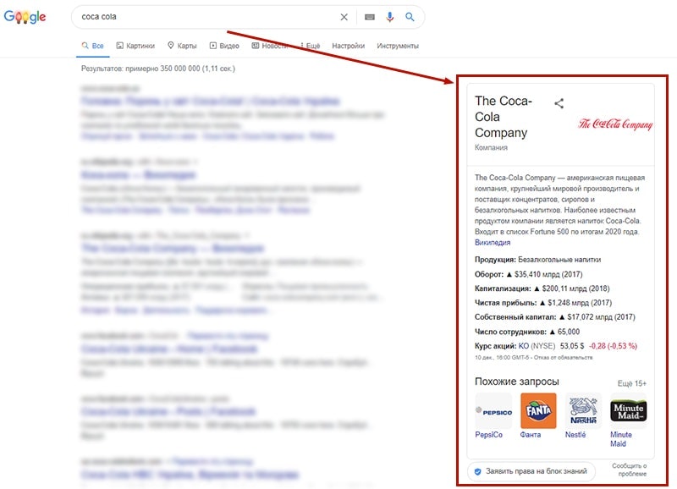Click the Google logo
The image size is (677, 489).
click(25, 15)
